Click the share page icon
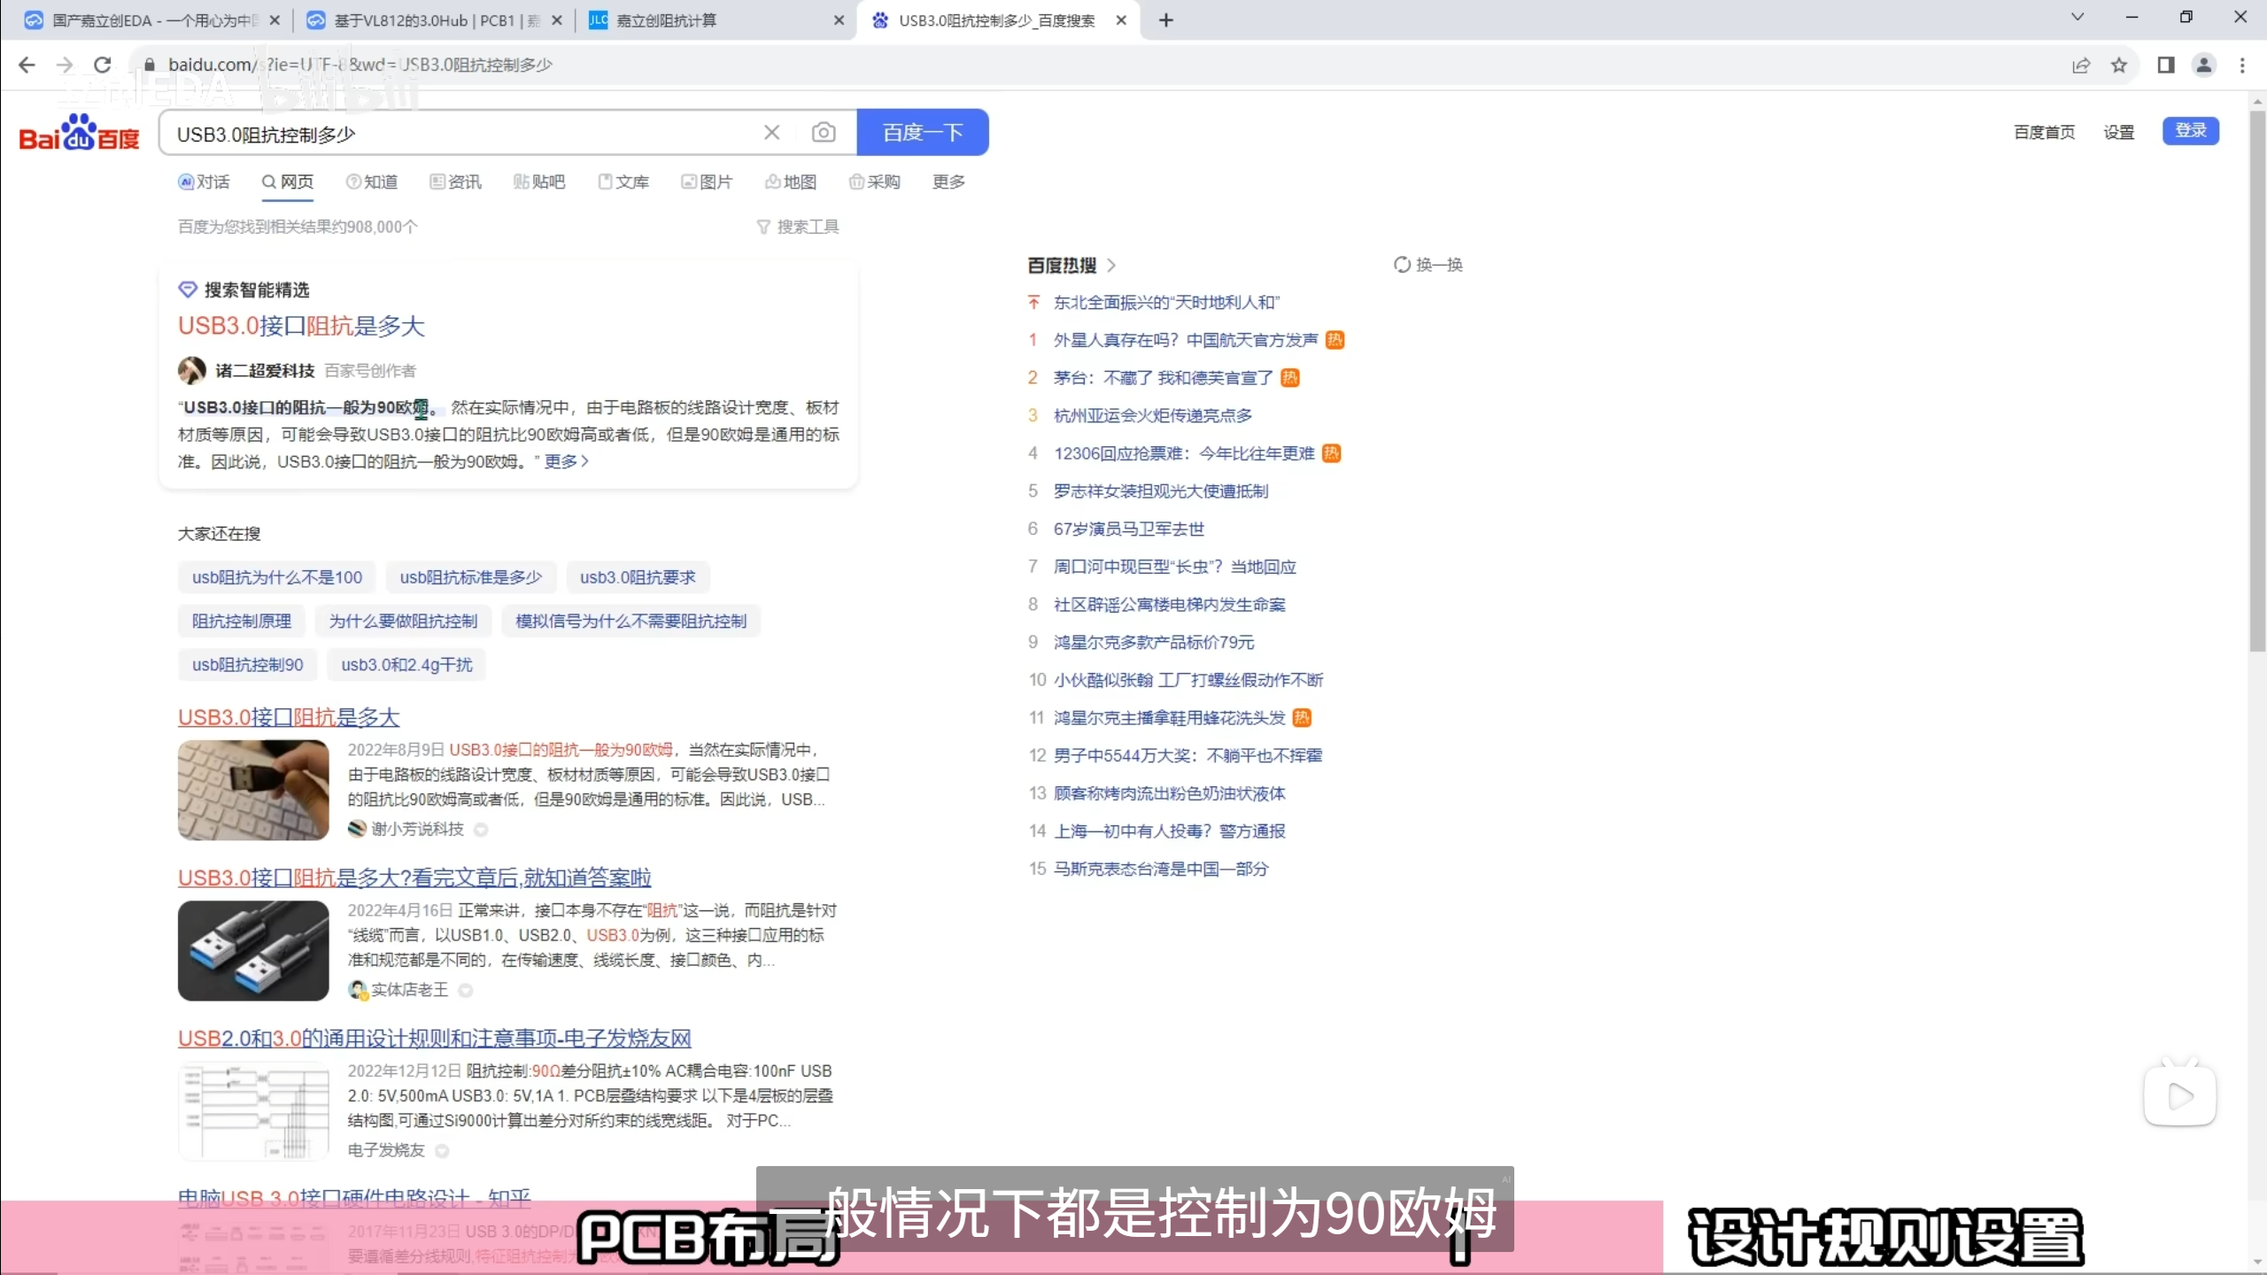This screenshot has height=1275, width=2267. click(x=2080, y=65)
